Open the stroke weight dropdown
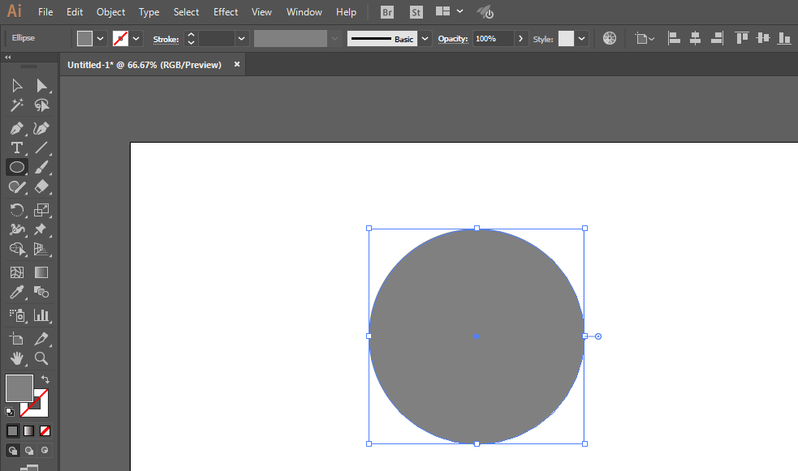 [x=242, y=39]
